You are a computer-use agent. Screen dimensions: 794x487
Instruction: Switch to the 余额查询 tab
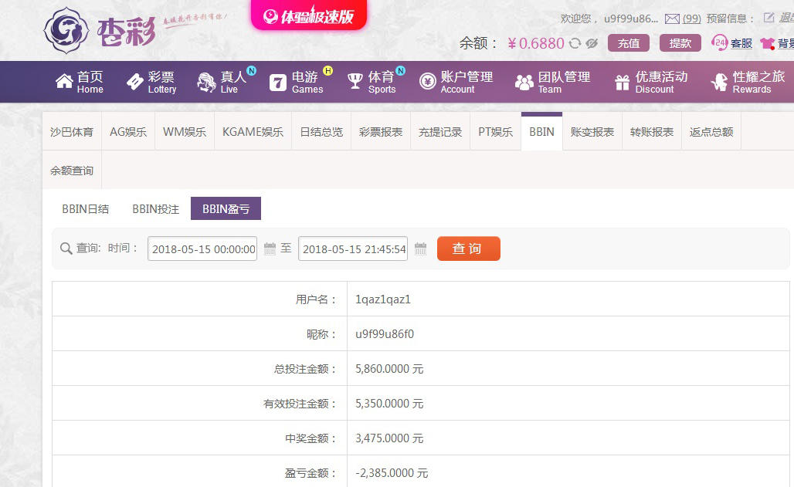[x=72, y=170]
